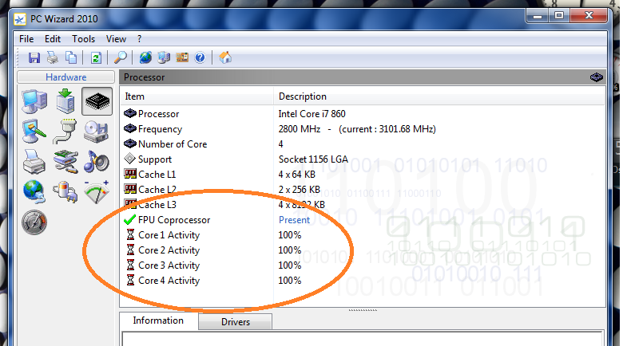623x346 pixels.
Task: Select the Core 2 Activity row
Action: click(363, 250)
